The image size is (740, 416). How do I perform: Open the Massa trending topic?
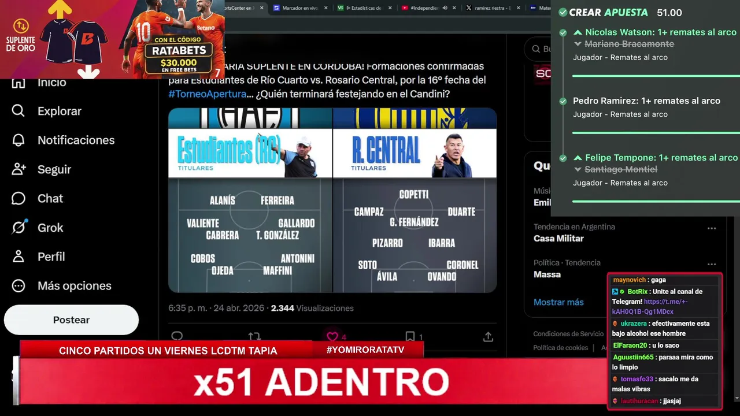tap(547, 274)
